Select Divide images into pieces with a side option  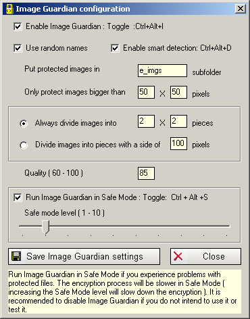24,145
